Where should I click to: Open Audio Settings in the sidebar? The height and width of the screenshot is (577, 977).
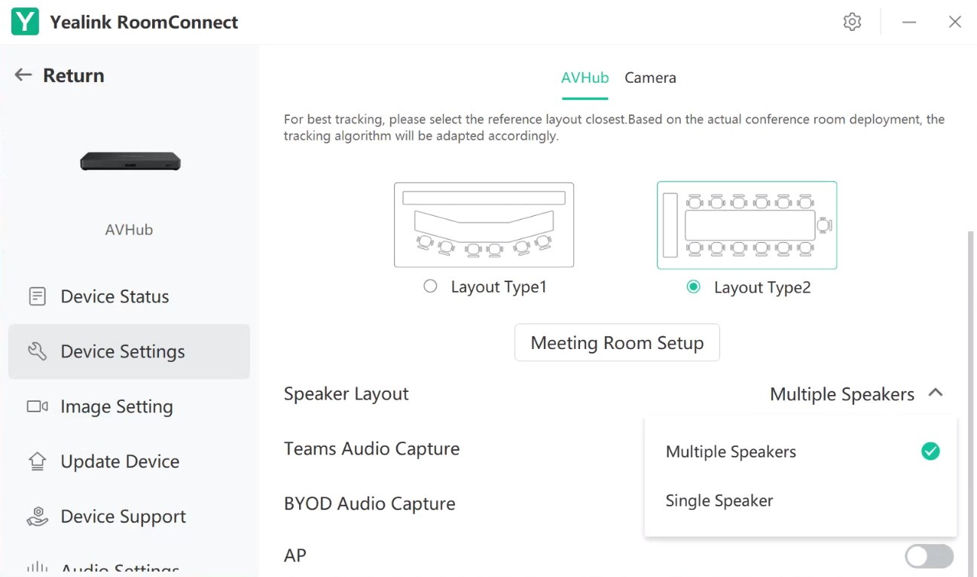point(121,569)
